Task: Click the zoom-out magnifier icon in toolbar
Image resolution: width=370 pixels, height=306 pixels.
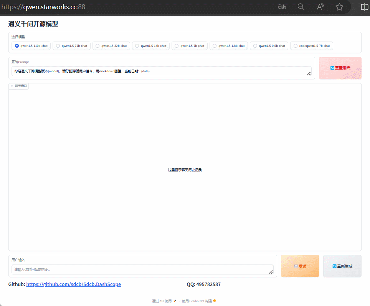Action: [301, 7]
